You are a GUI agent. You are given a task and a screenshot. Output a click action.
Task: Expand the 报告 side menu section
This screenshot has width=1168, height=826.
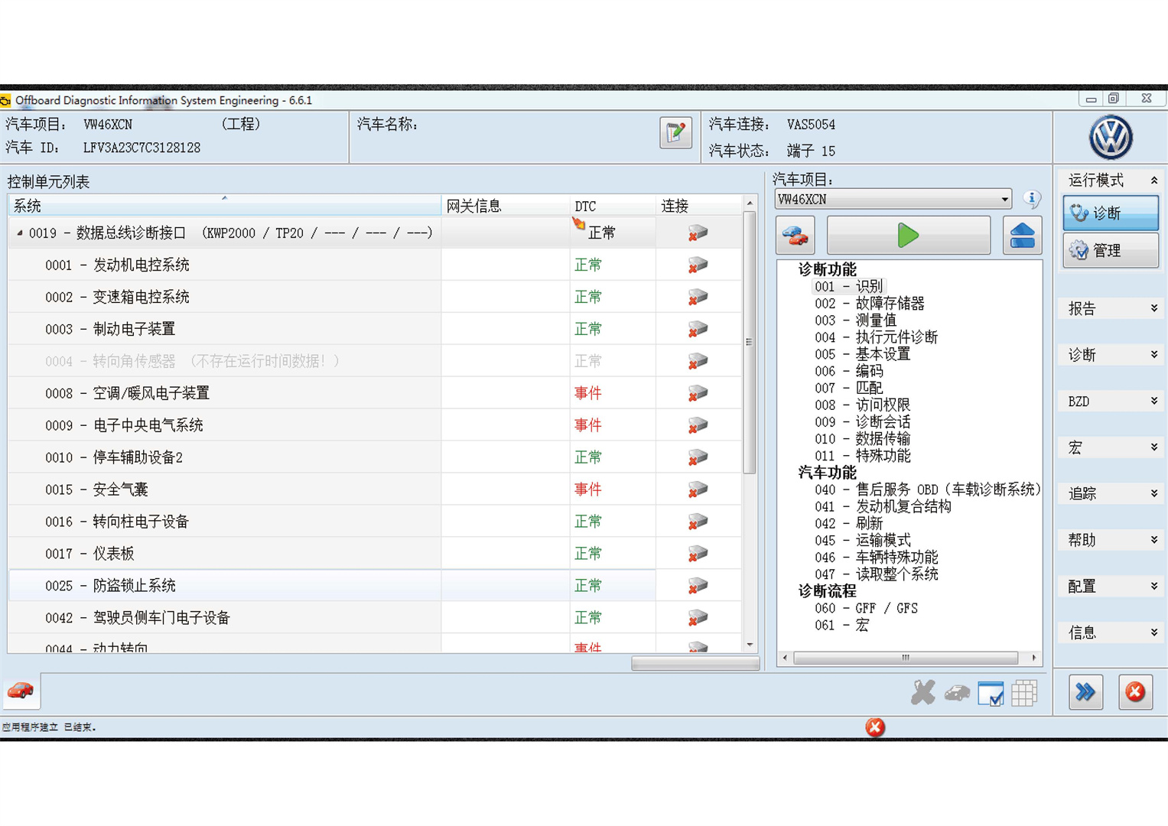1111,309
